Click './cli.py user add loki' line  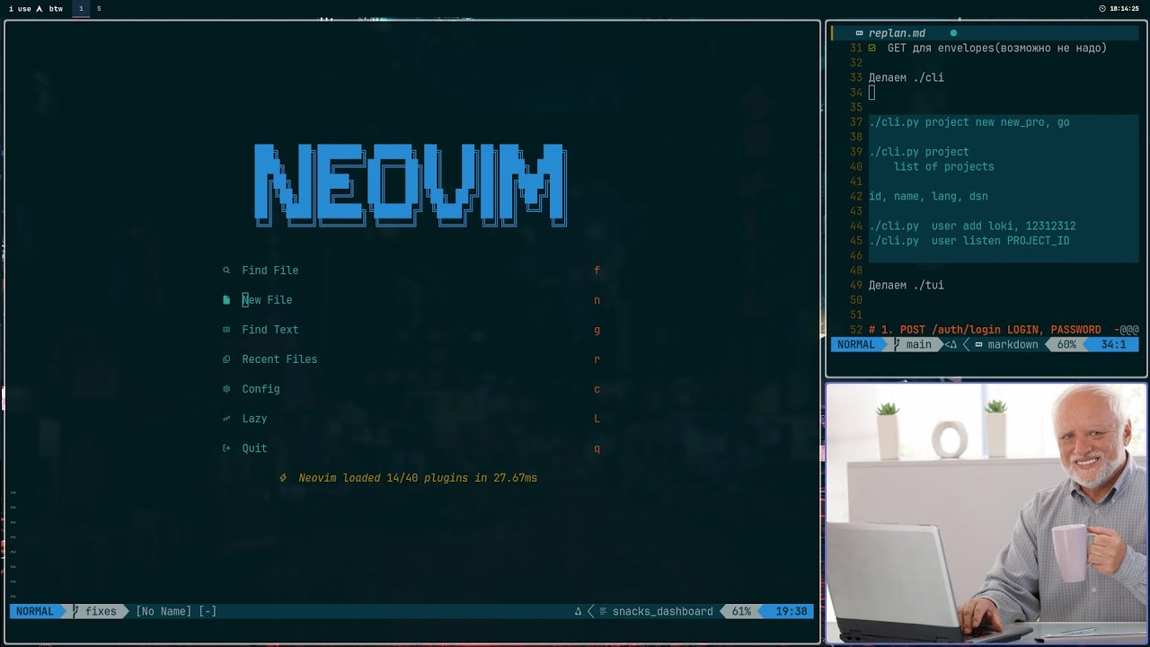coord(972,226)
